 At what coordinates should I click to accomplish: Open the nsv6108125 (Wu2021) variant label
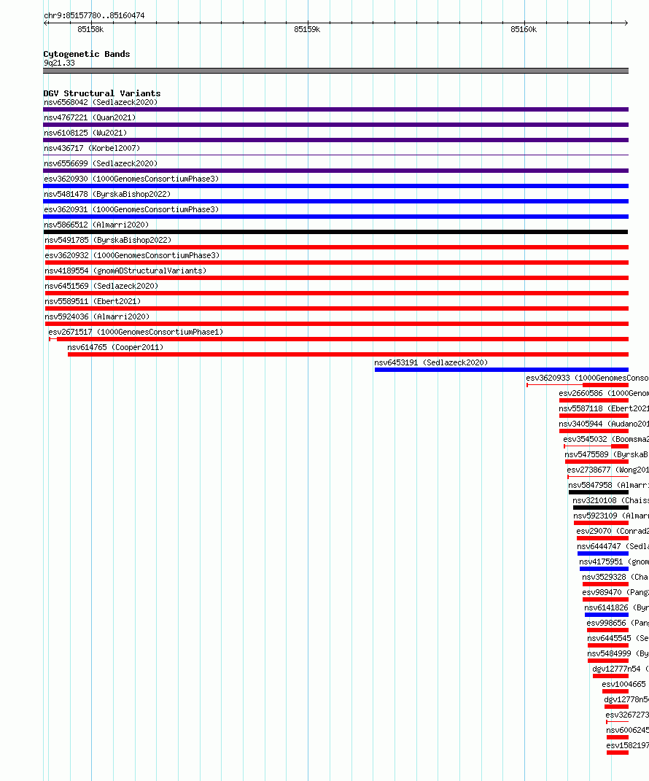point(85,133)
